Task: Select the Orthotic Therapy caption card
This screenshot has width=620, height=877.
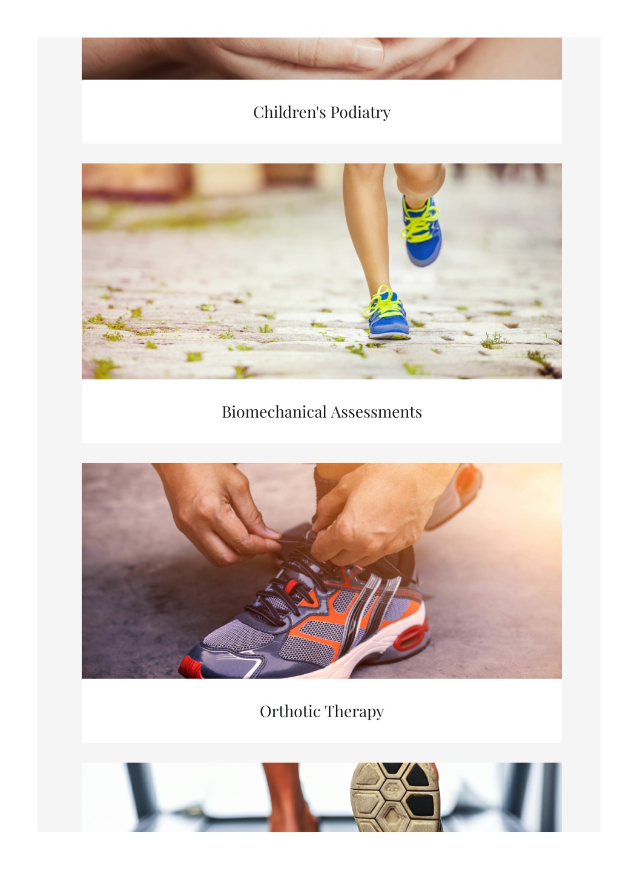Action: pos(322,711)
